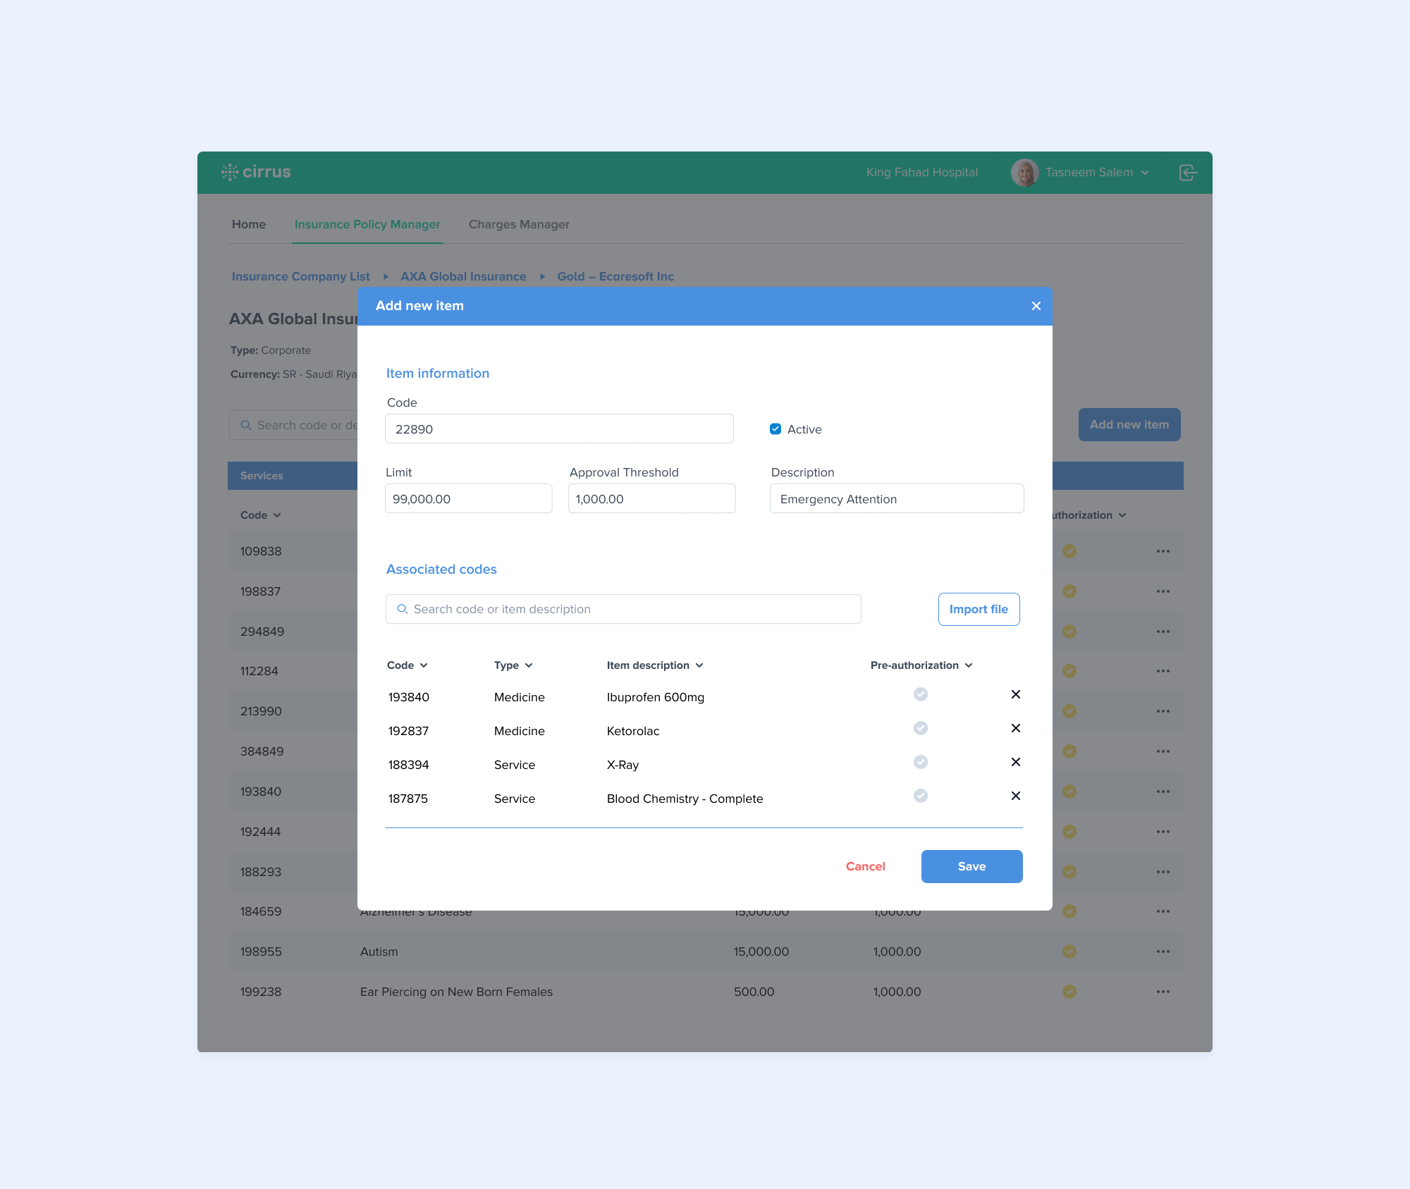This screenshot has height=1189, width=1410.
Task: Open row menu for code 213990
Action: 1163,711
